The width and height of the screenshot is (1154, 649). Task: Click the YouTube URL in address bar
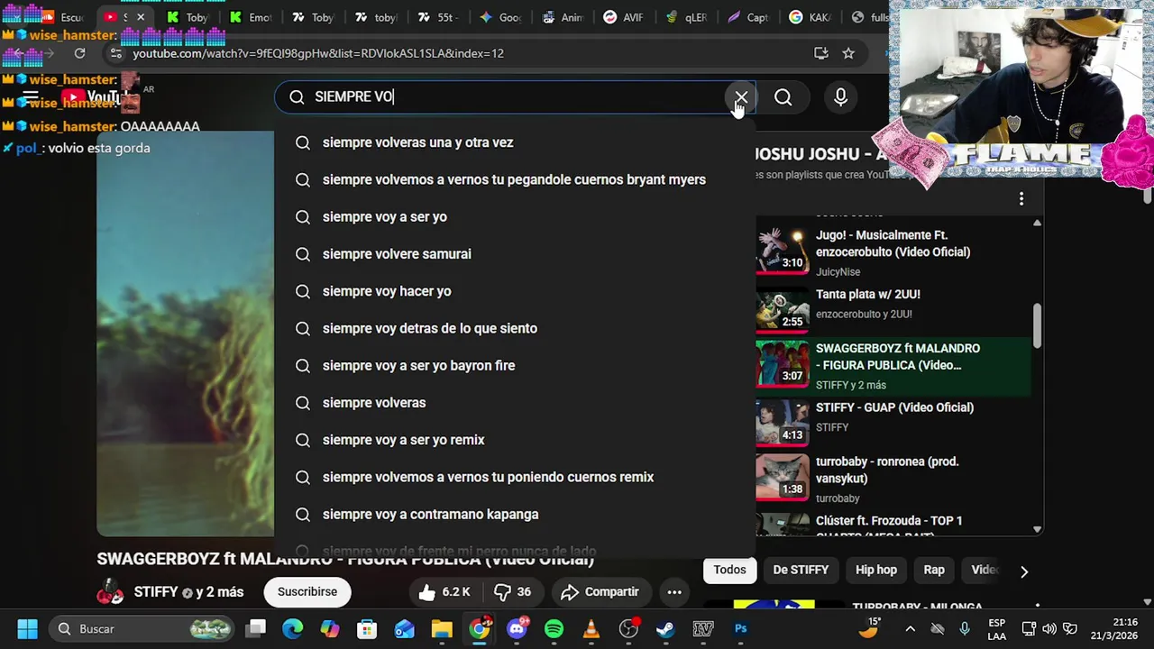point(318,53)
